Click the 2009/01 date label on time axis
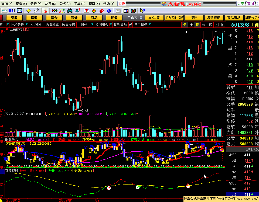The height and width of the screenshot is (202, 259). 66,200
